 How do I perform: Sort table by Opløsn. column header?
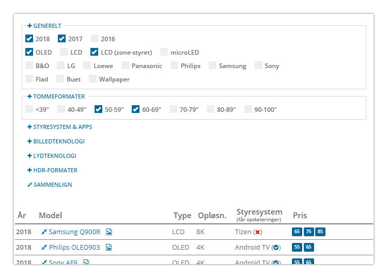212,216
